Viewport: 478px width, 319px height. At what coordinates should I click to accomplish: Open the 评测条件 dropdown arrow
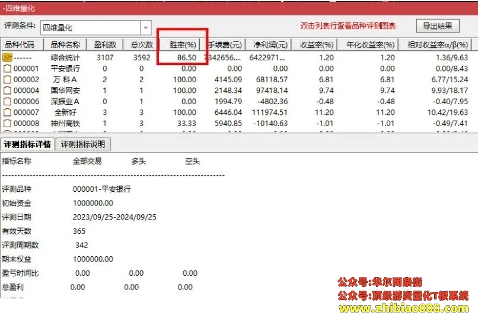146,28
